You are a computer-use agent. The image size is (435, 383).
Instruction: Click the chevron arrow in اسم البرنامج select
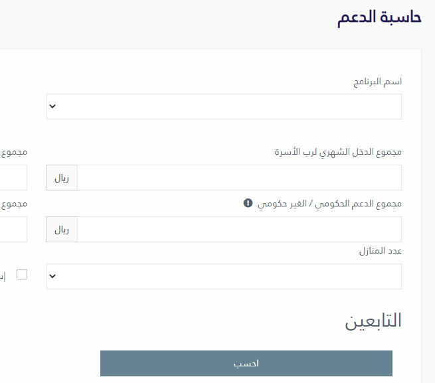point(52,106)
